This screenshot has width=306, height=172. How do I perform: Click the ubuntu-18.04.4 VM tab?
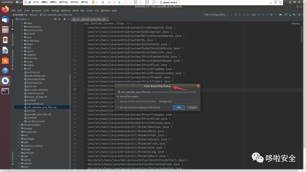click(170, 2)
